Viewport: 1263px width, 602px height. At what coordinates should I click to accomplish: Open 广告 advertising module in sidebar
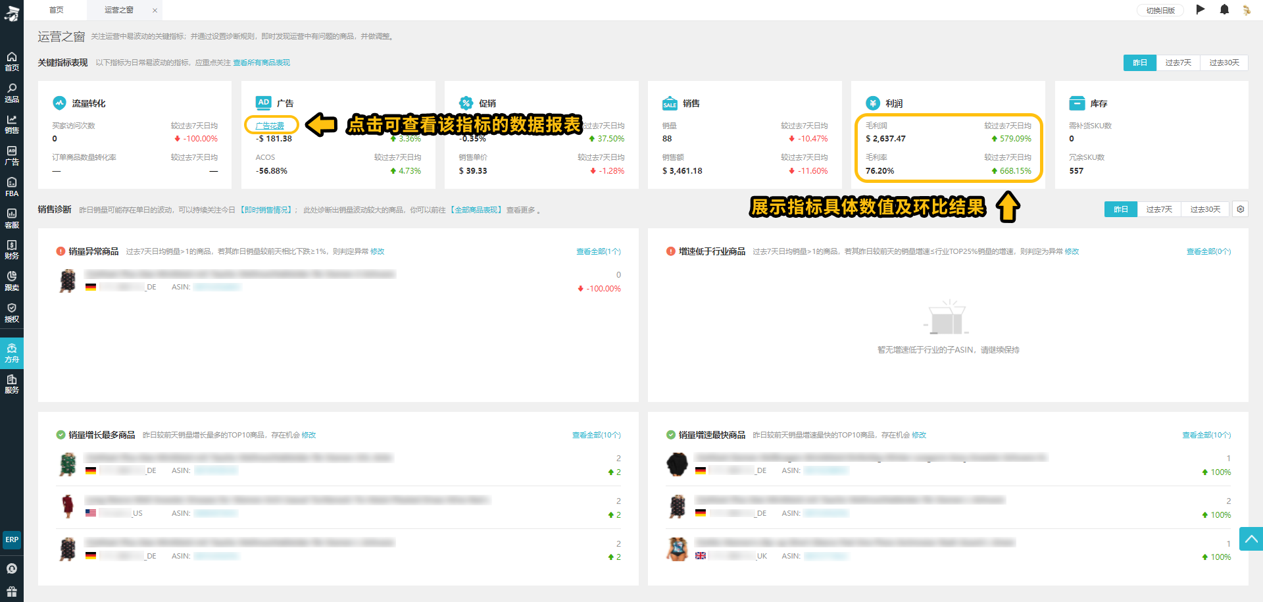(12, 156)
